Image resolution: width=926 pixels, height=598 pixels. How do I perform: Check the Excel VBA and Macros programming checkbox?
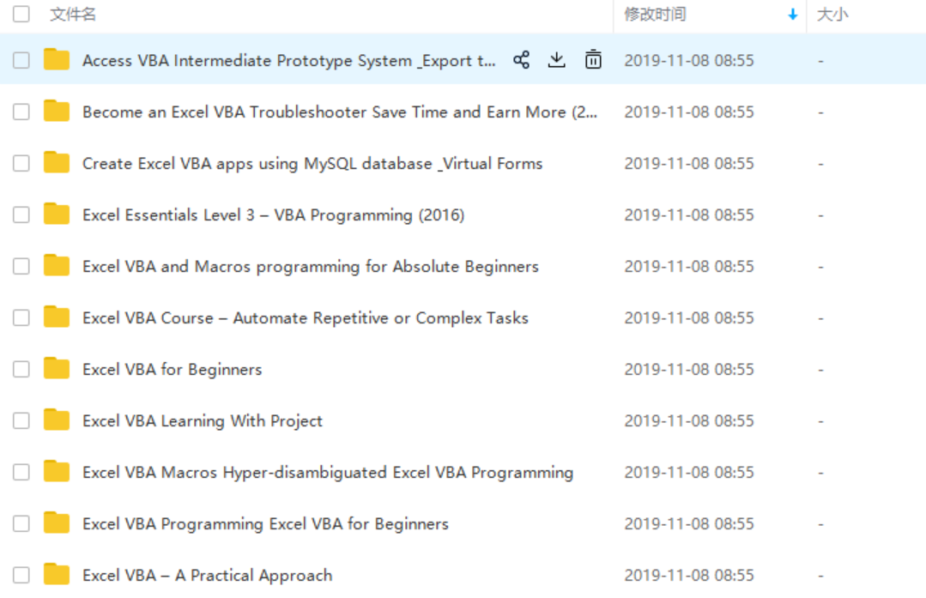(21, 266)
